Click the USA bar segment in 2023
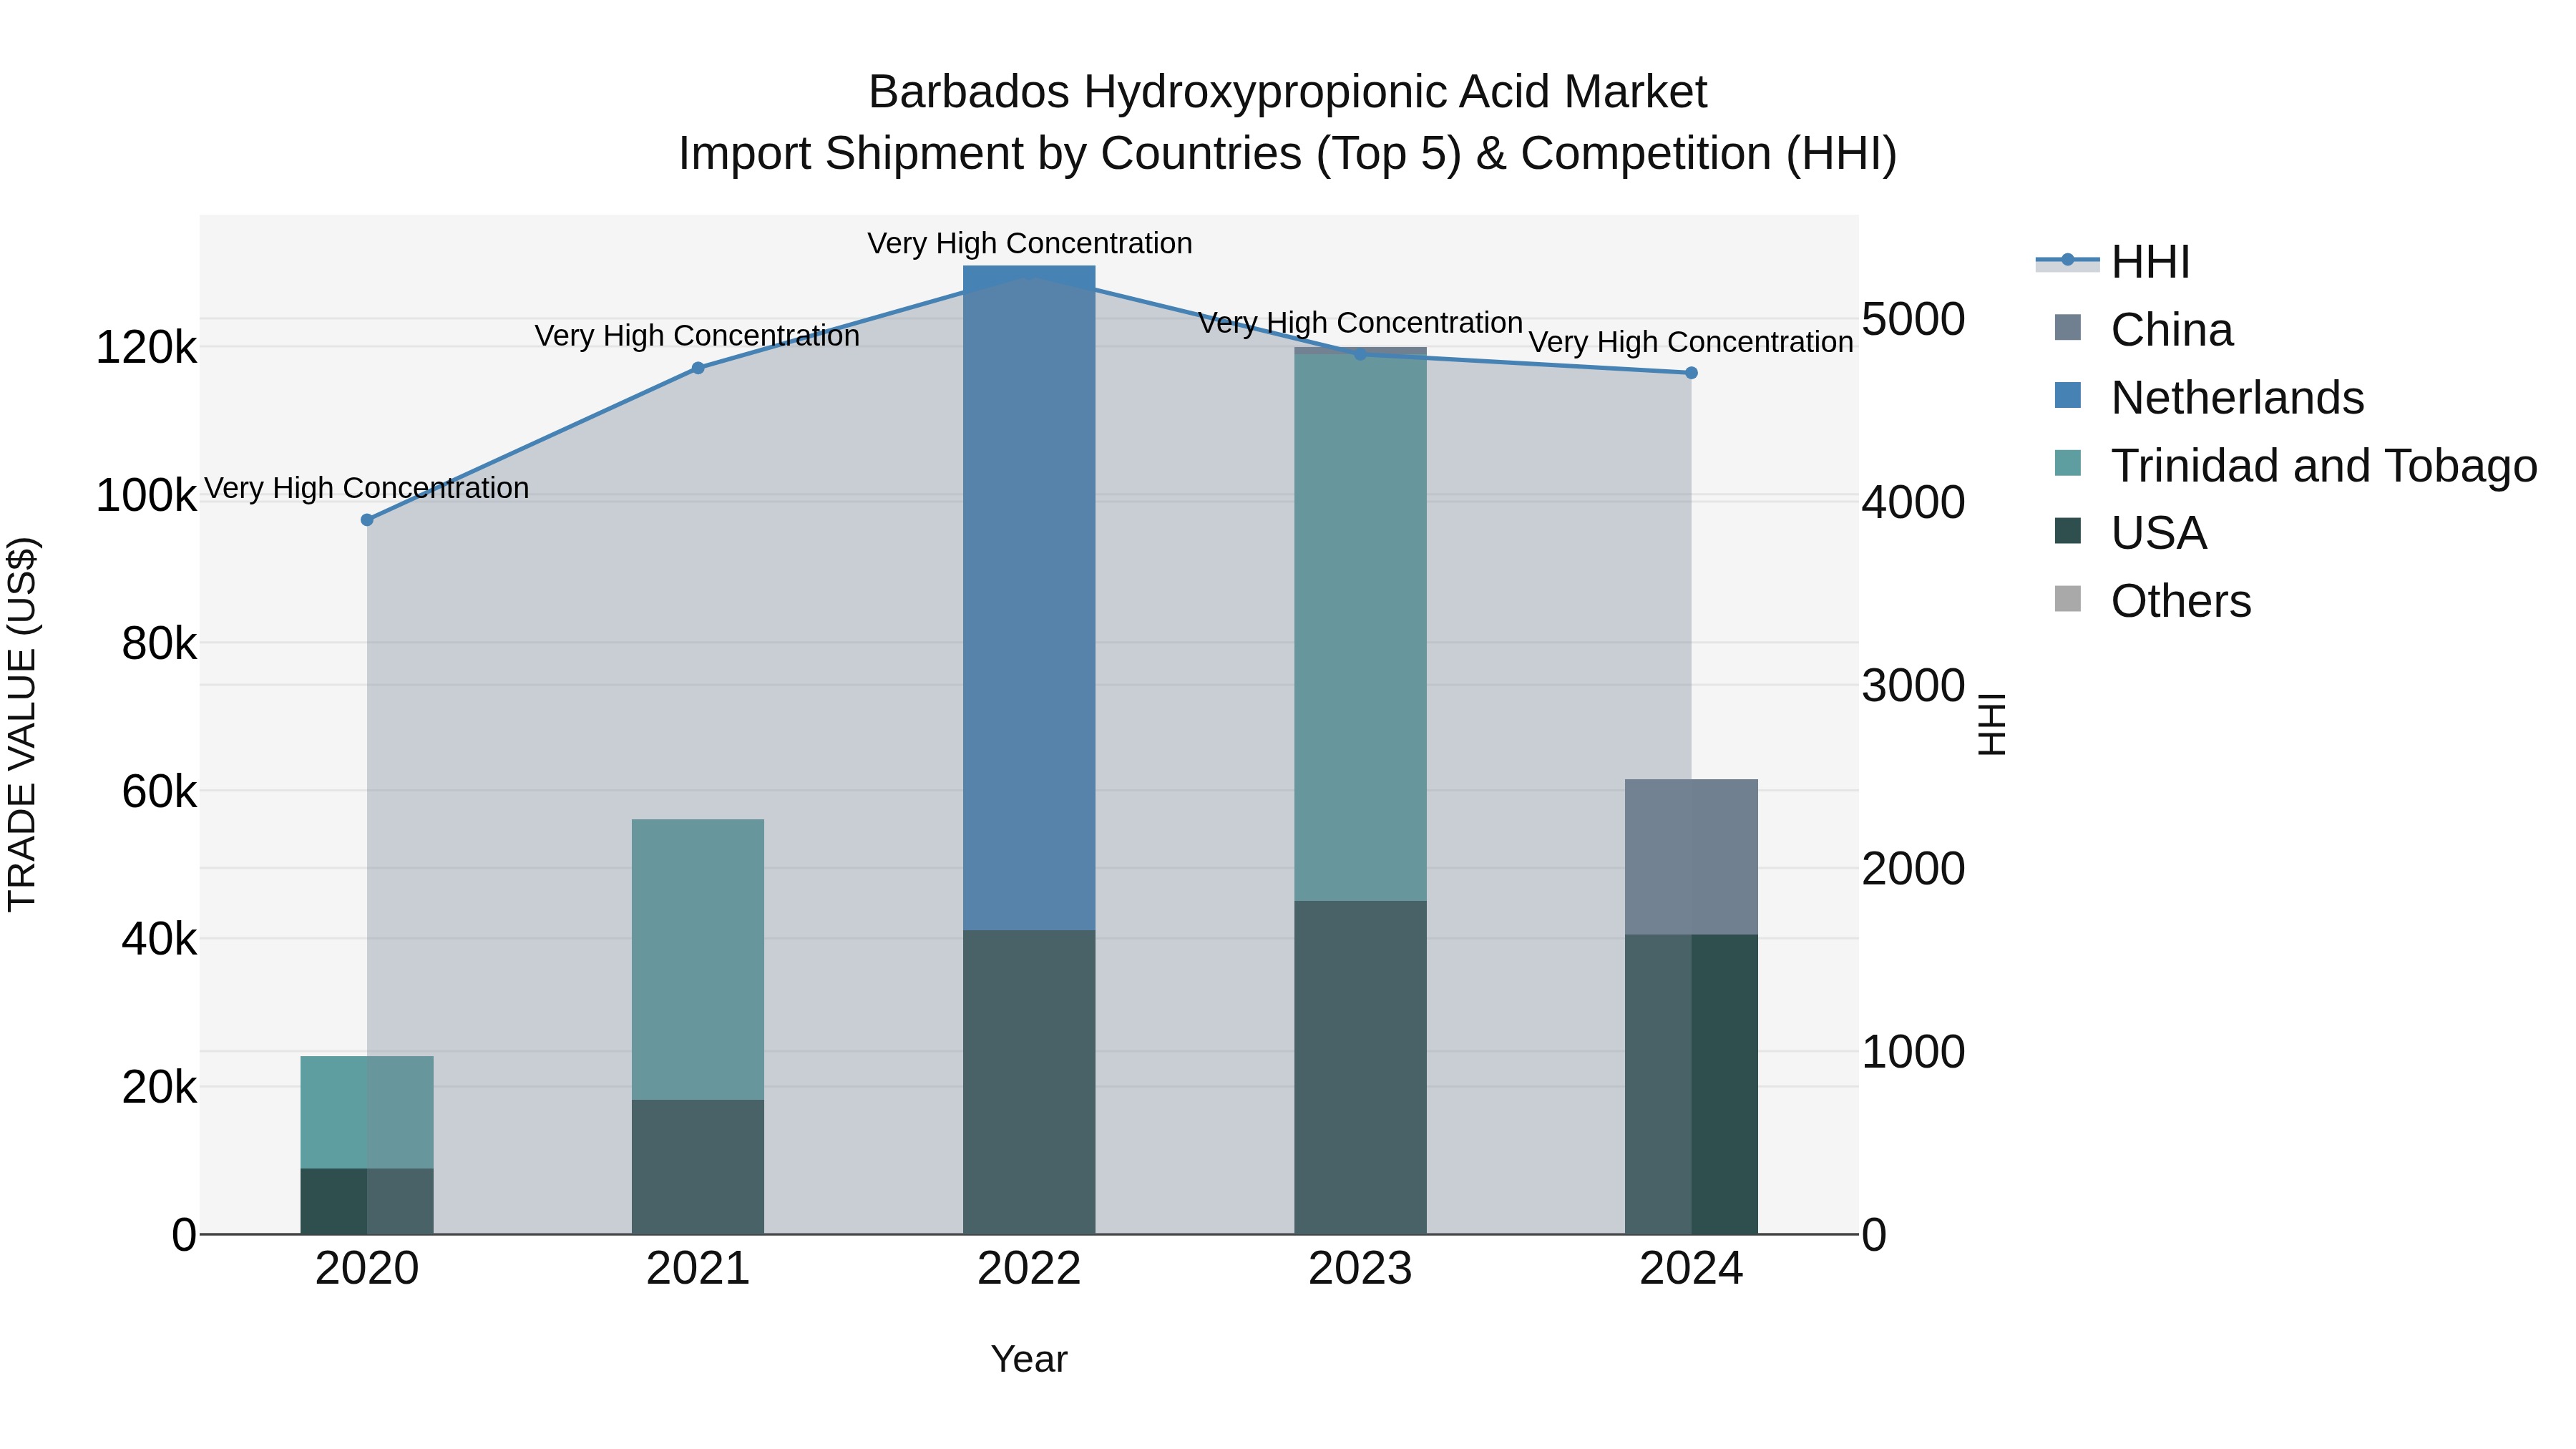This screenshot has width=2576, height=1449. coord(1360,1067)
